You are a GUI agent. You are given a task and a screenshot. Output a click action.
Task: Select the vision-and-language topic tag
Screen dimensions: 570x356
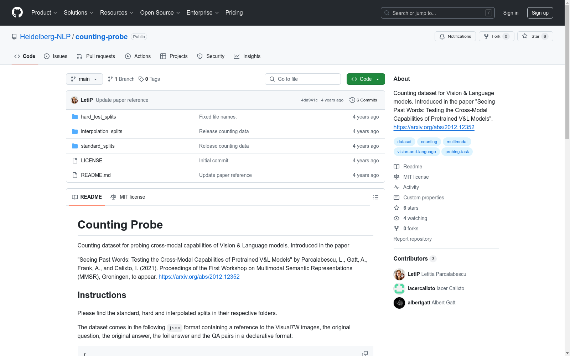(x=416, y=152)
